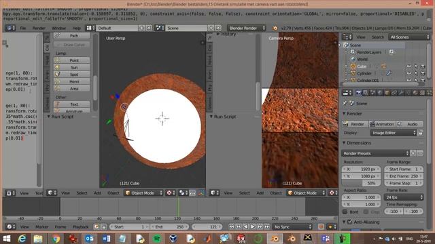Click the Cylinder modifier wrench icon in outliner
Screen dimensions: 435x244
pos(389,73)
